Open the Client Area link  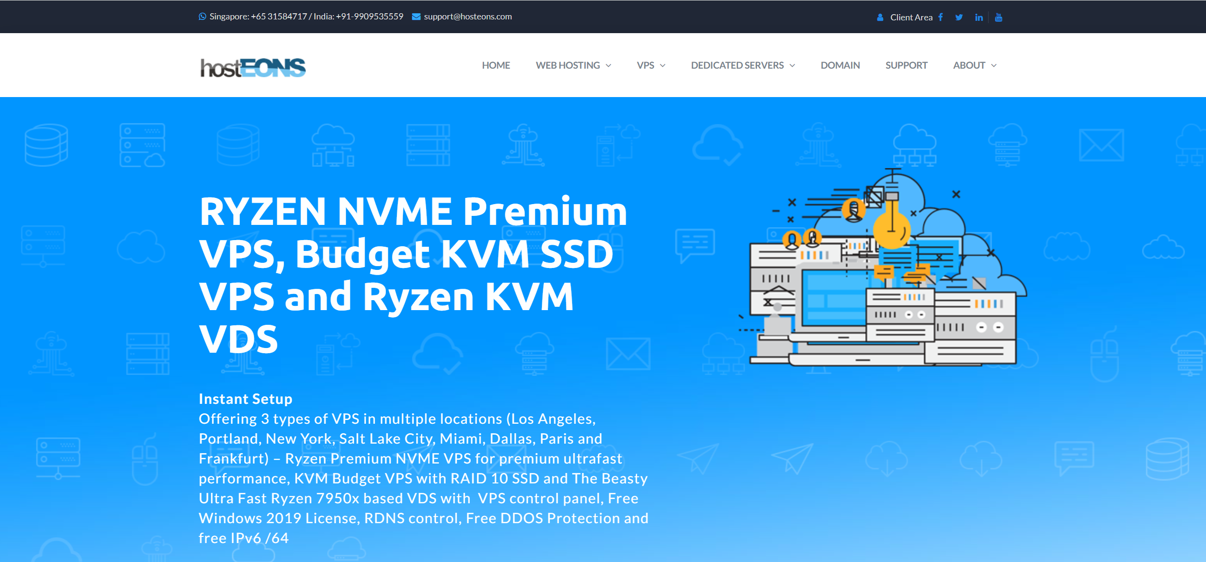[x=911, y=18]
